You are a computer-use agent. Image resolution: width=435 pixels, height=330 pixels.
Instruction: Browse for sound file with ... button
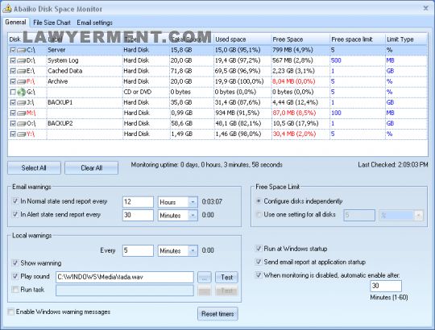[205, 278]
